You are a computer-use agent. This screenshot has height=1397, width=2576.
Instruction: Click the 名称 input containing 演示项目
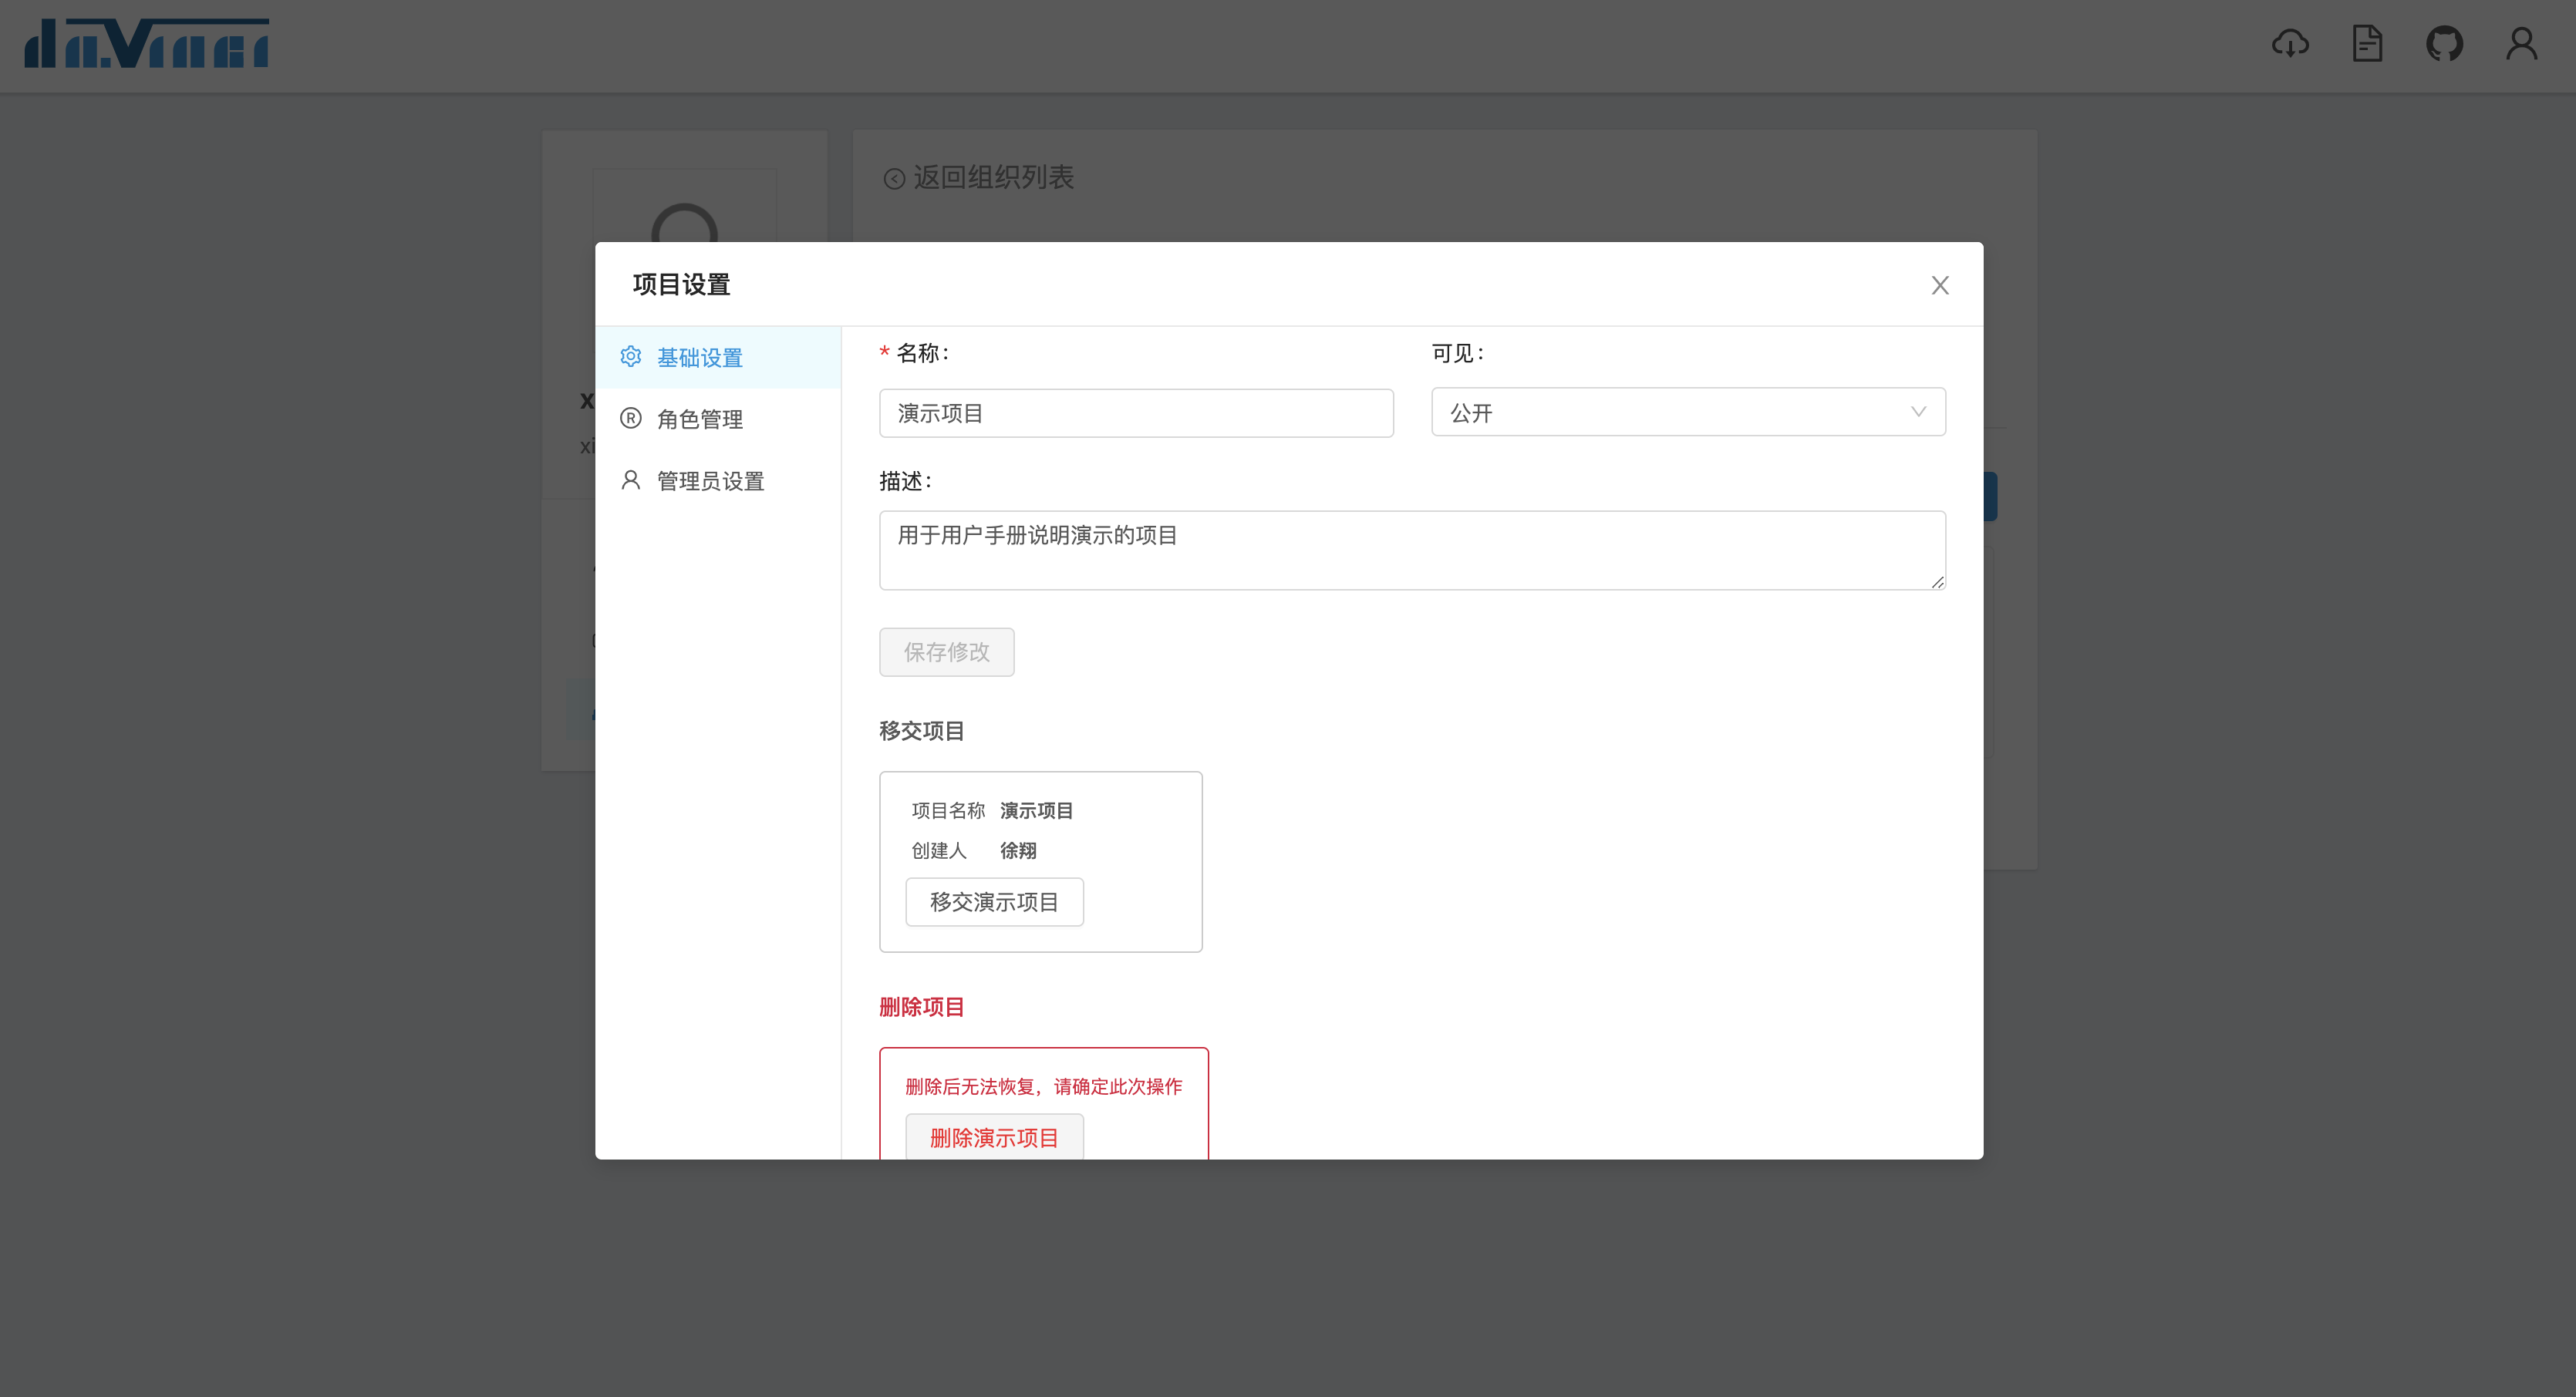[1136, 414]
